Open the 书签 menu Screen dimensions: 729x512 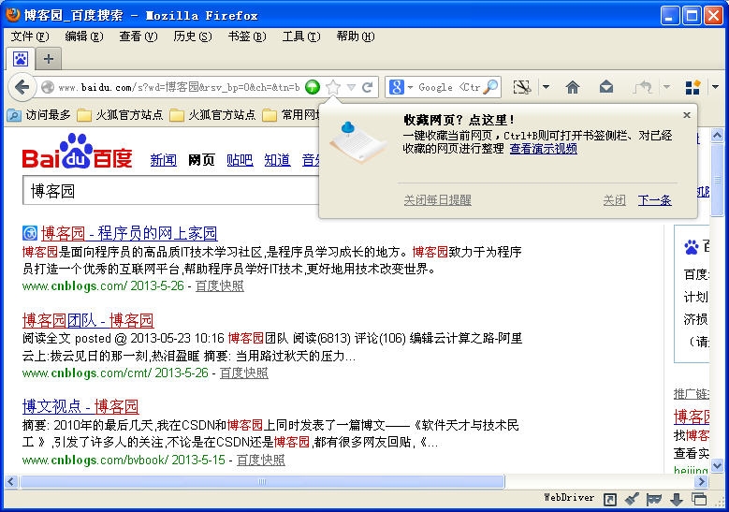(x=247, y=37)
